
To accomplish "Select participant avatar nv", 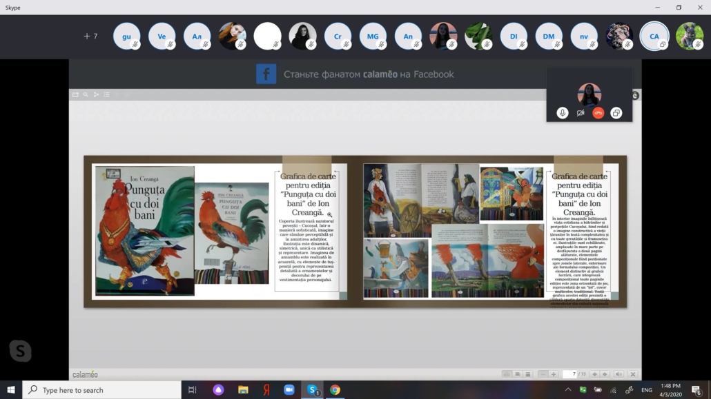I will 583,37.
